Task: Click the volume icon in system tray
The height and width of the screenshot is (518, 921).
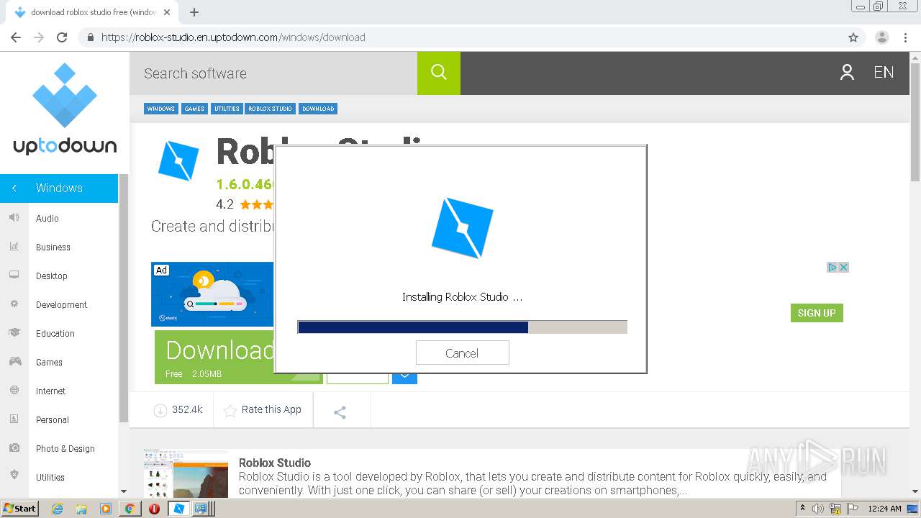Action: [x=818, y=509]
